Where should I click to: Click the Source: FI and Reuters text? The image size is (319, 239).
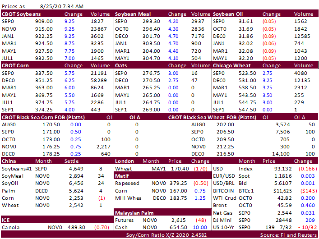pos(289,235)
